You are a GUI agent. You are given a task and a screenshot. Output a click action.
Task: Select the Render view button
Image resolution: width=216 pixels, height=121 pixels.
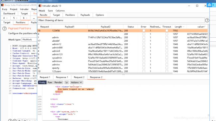58,82
